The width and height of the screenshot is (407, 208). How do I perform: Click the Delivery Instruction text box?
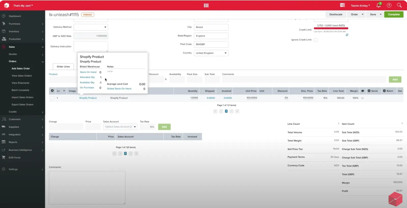pos(91,47)
